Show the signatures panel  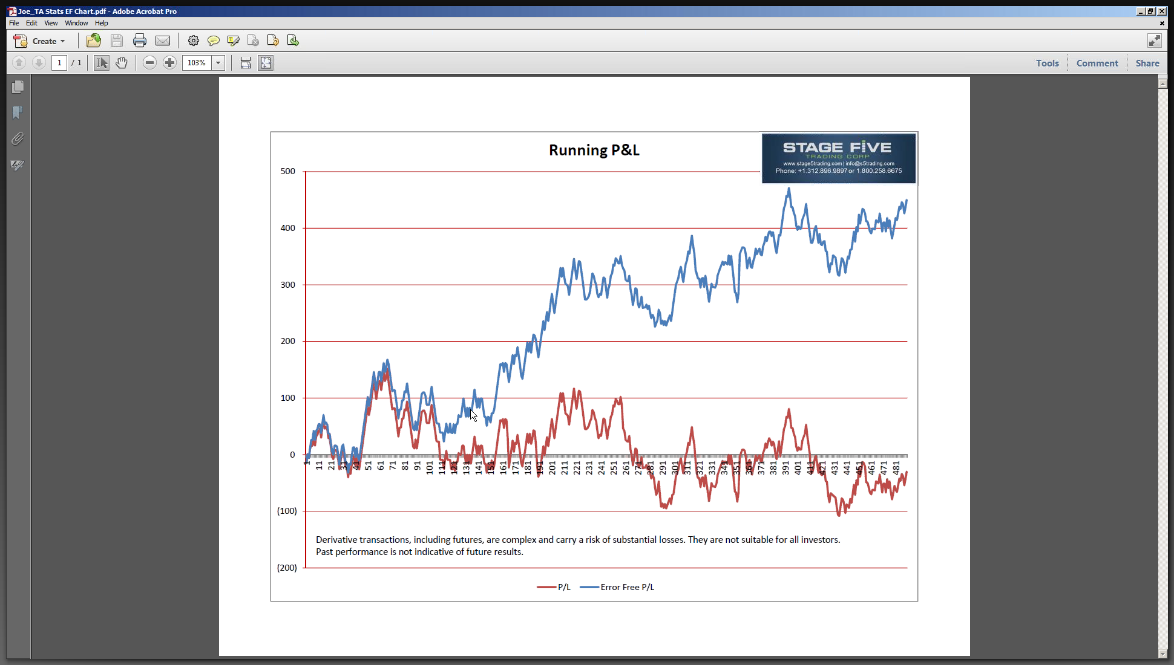coord(18,165)
